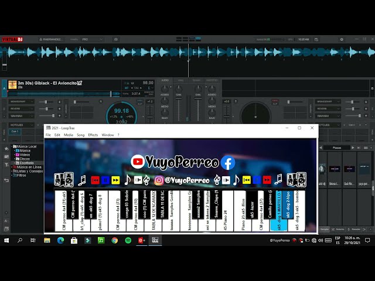Open the right deck REVERB effect dropdown
The width and height of the screenshot is (375, 281).
[x=328, y=109]
